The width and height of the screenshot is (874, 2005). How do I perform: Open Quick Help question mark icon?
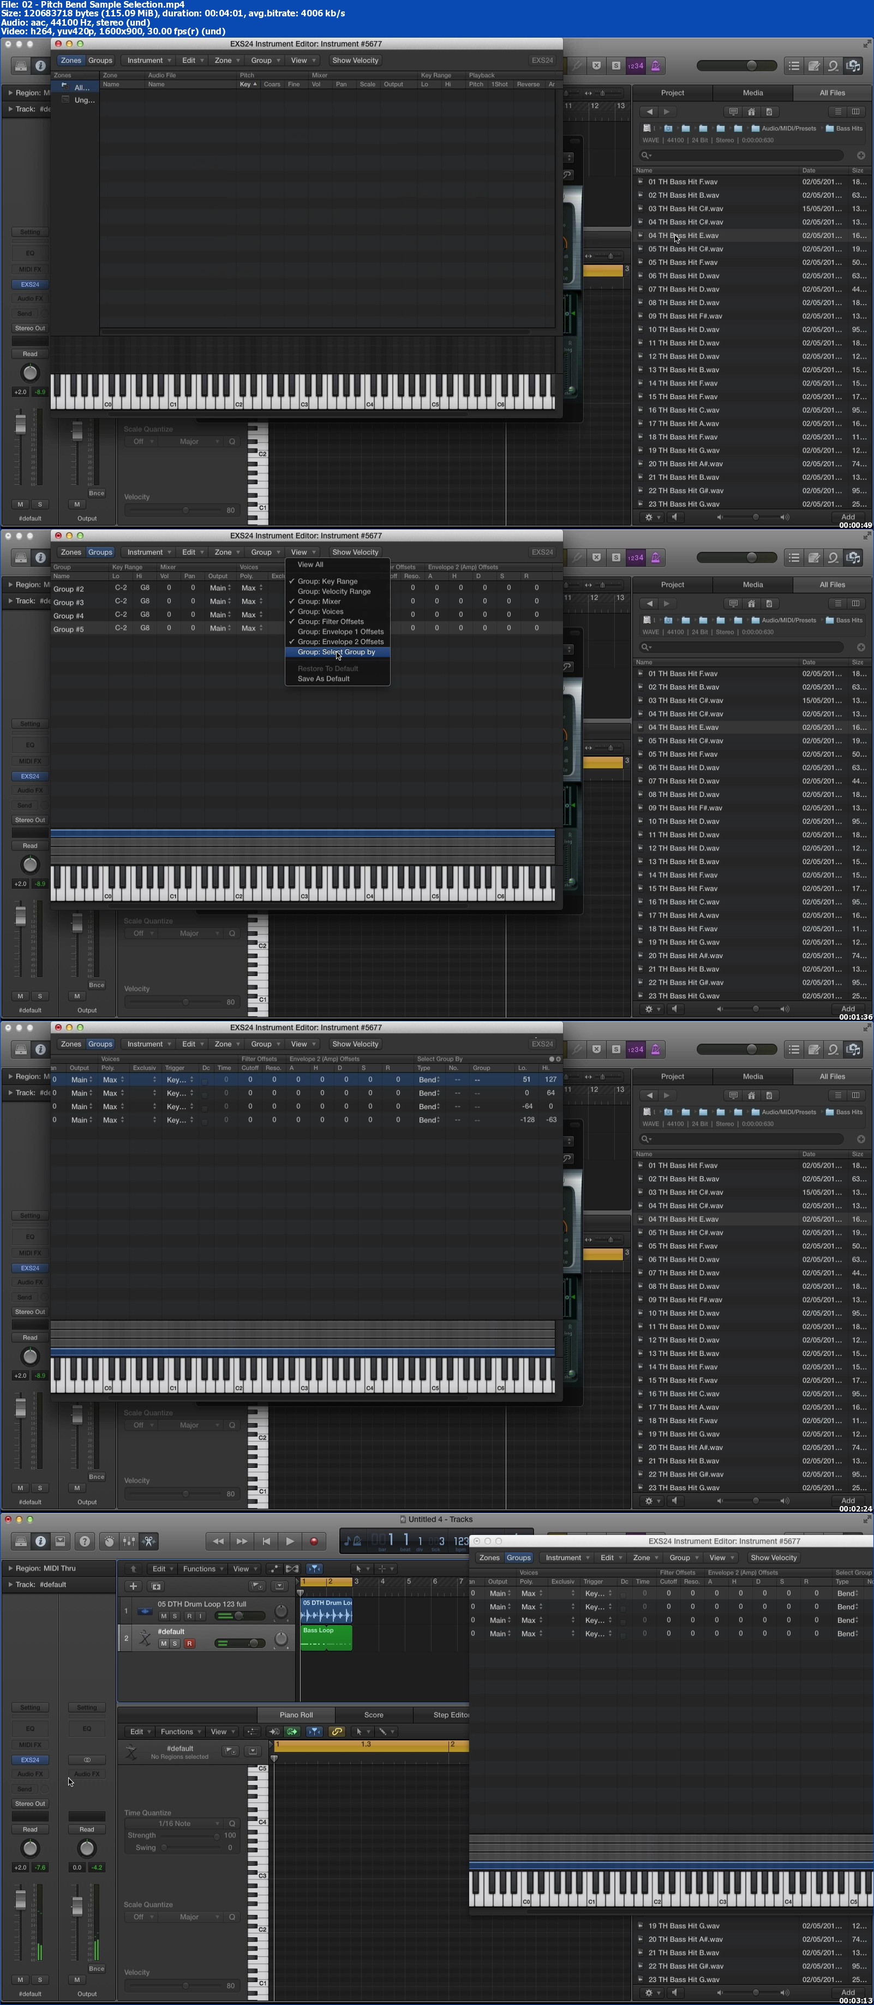tap(85, 1541)
